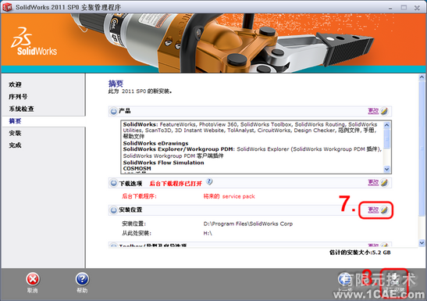
Task: Go to 系统检查 step in sidebar
Action: click(21, 109)
